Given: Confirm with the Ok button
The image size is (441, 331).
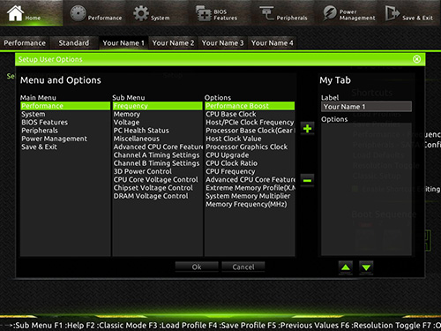Looking at the screenshot, I should point(197,267).
